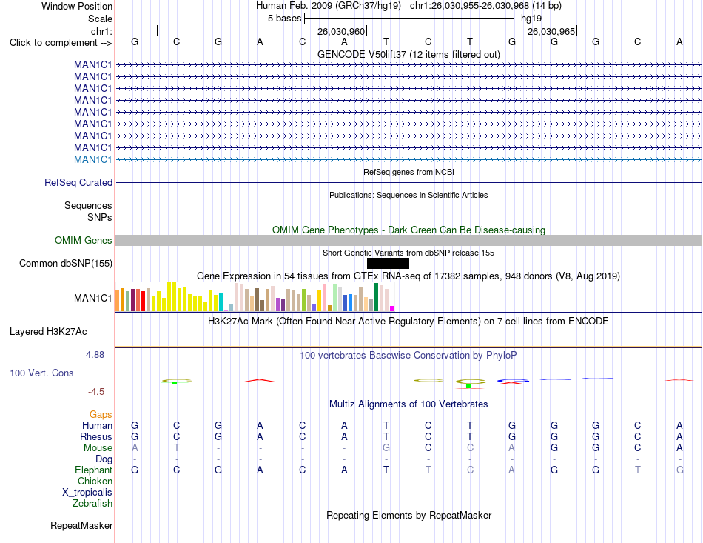Open the 'RefSeq genes from NCBI' title
Viewport: 703px width, 543px height.
coord(408,172)
